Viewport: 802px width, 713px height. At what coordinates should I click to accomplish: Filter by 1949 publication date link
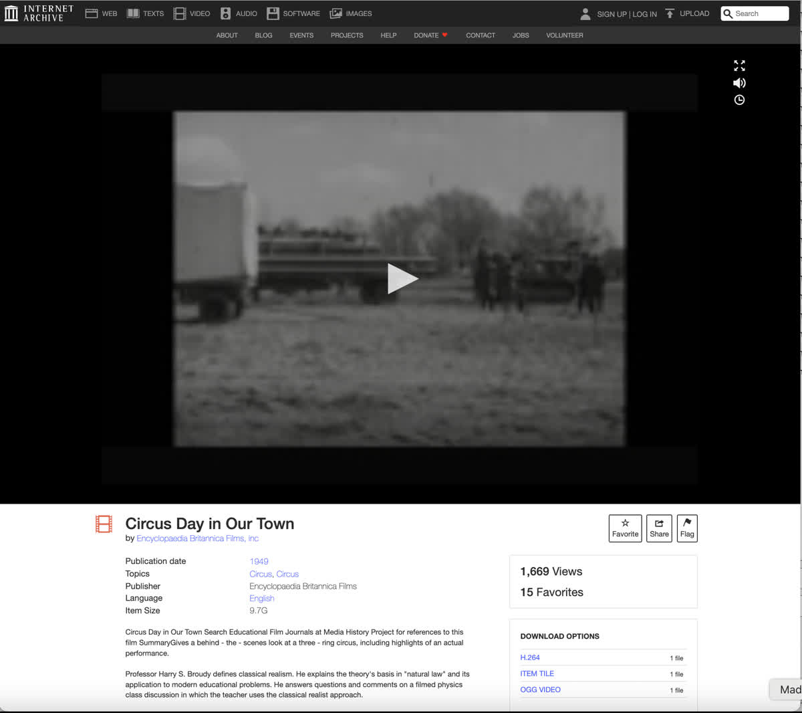(259, 562)
